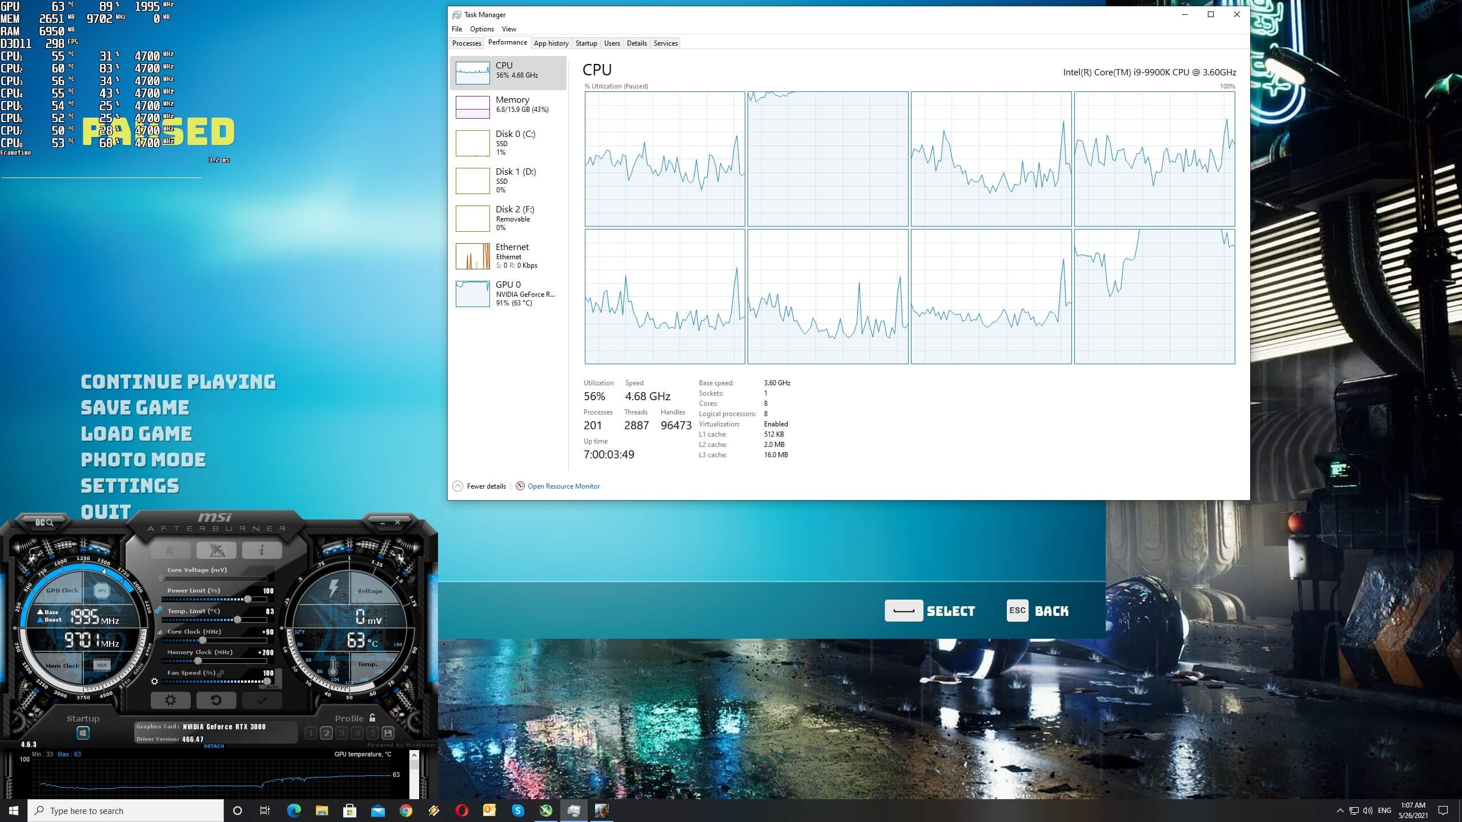Click the Afterburner info button
Viewport: 1462px width, 822px height.
(262, 550)
